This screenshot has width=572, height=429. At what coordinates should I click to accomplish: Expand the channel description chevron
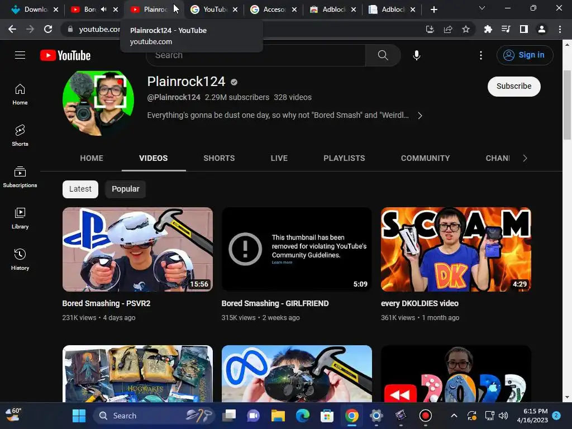pos(420,116)
